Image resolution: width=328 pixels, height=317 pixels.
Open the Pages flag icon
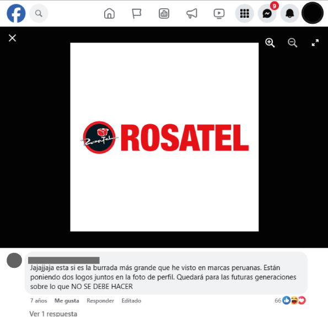tap(137, 14)
